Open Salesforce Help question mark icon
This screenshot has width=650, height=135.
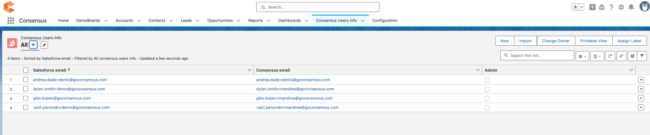tap(611, 7)
